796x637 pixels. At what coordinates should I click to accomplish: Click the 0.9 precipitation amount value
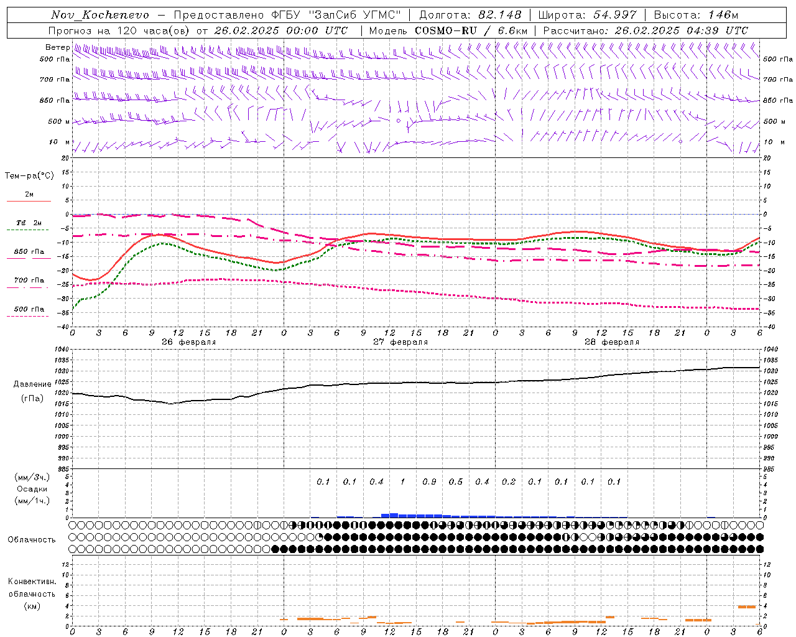coord(429,482)
